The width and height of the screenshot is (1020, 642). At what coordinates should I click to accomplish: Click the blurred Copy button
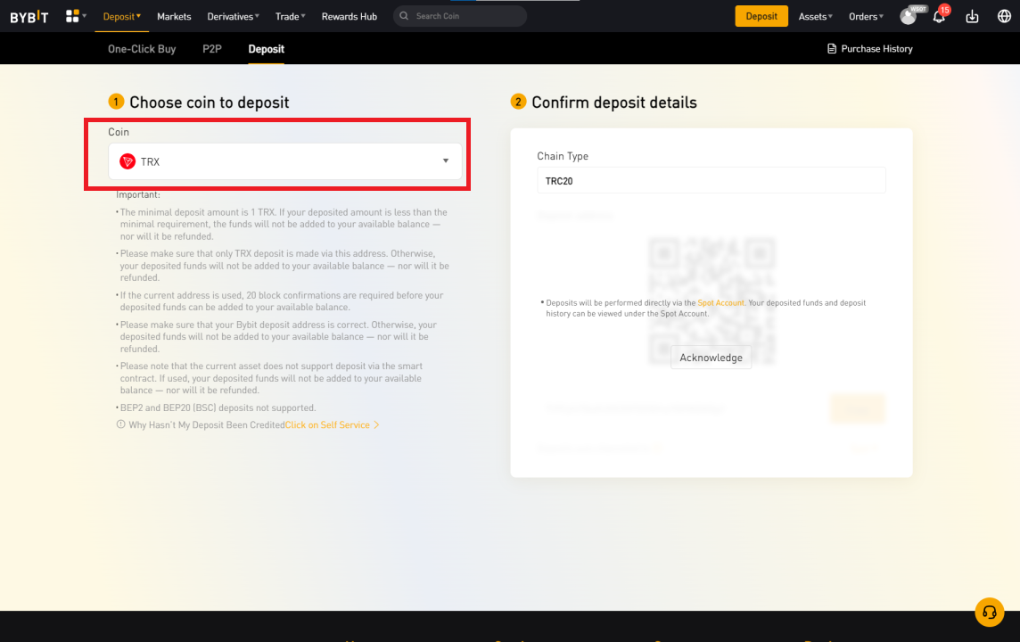coord(858,409)
